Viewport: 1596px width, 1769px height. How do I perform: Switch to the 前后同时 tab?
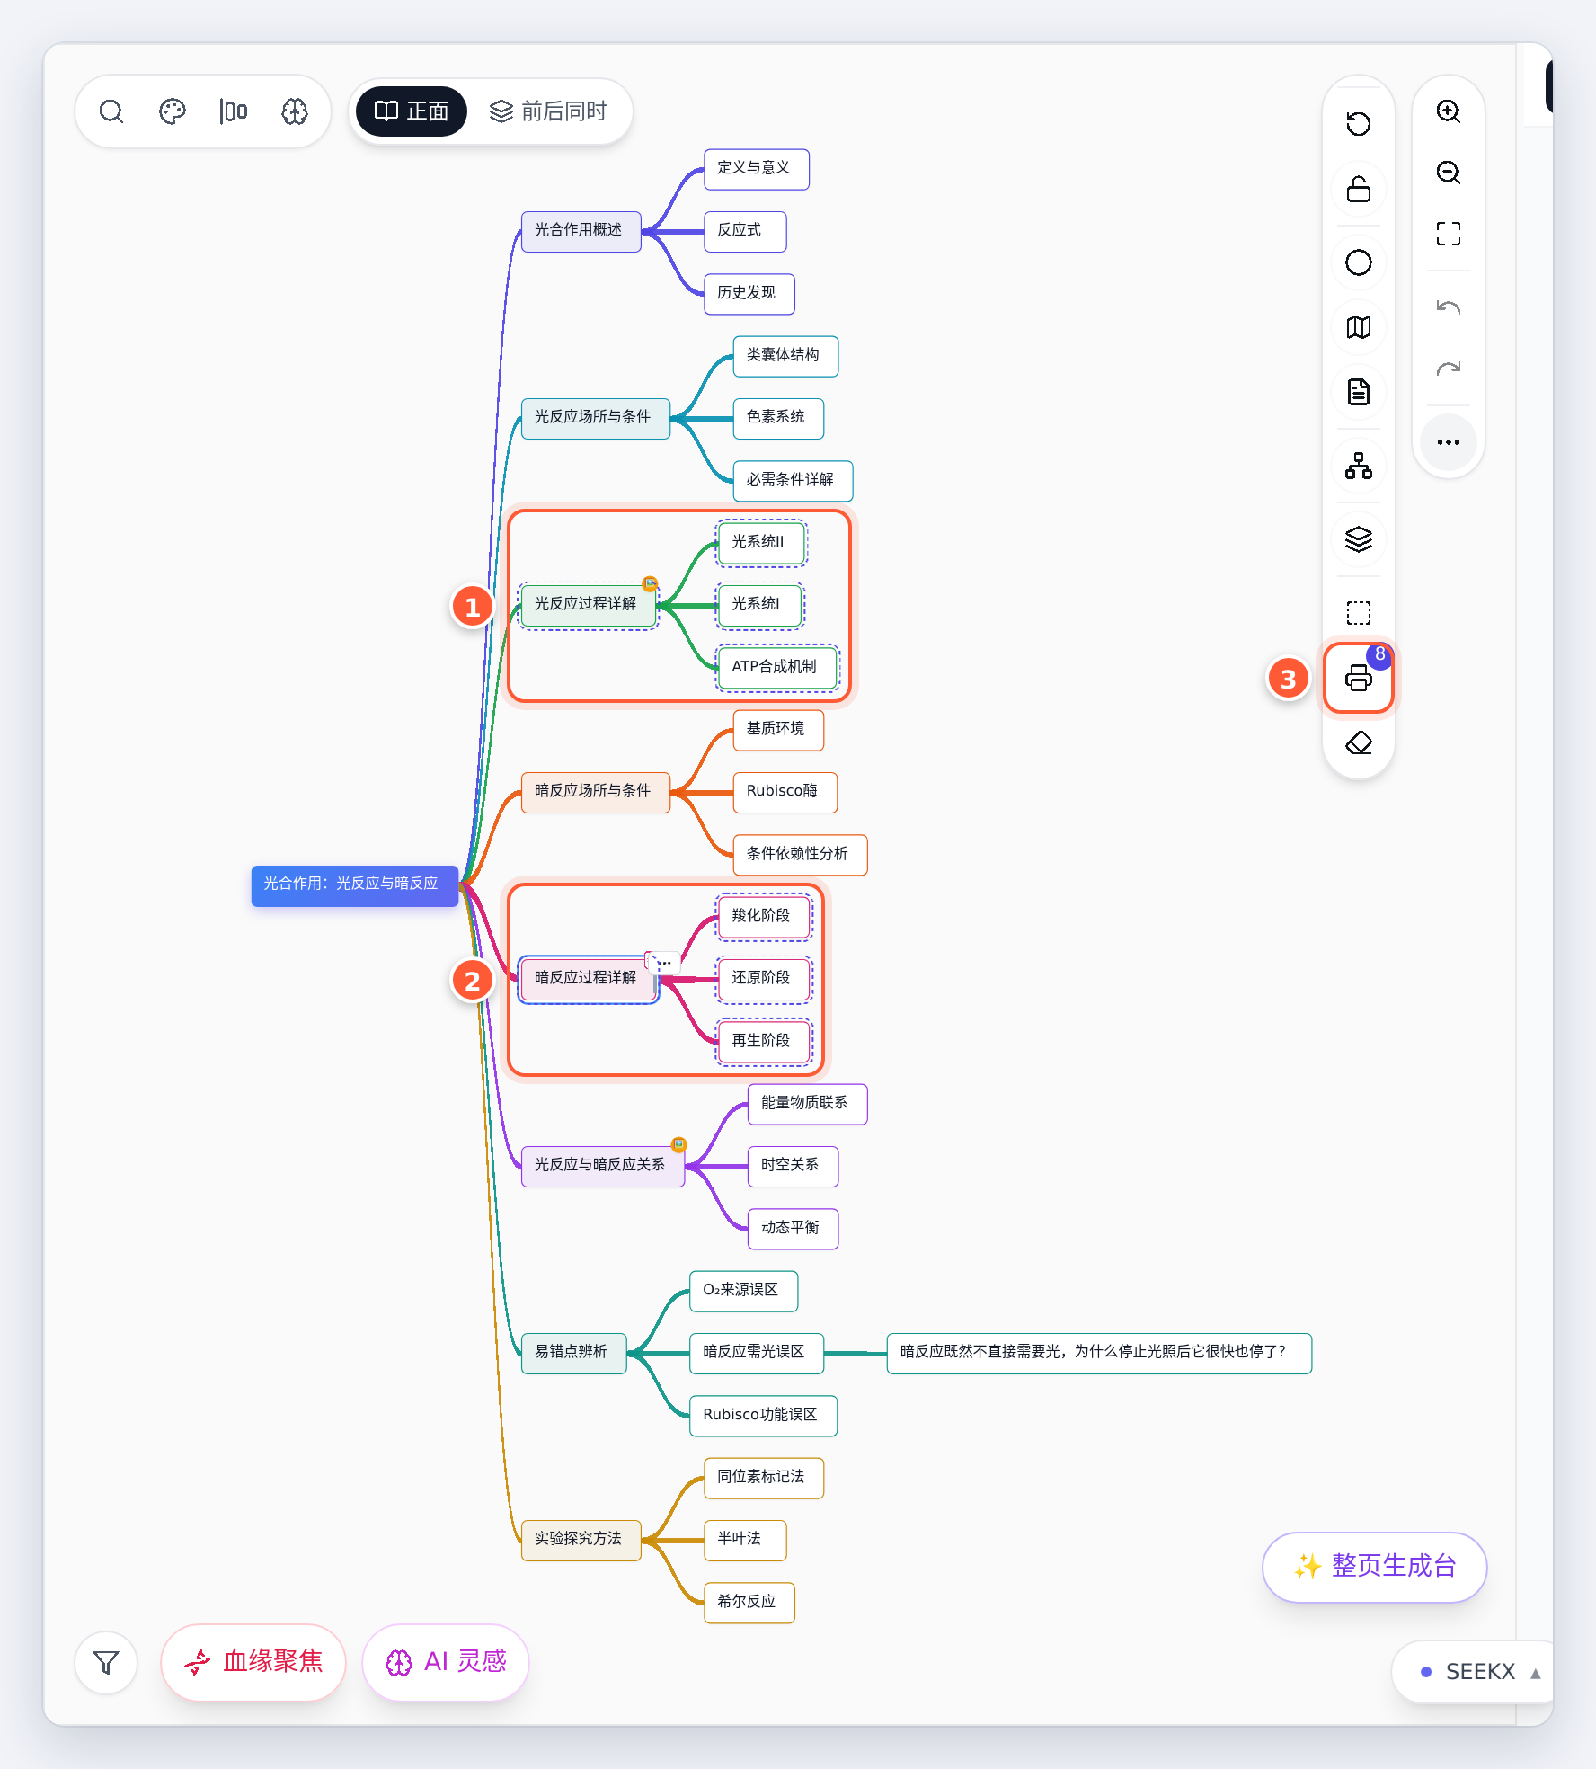[x=548, y=111]
